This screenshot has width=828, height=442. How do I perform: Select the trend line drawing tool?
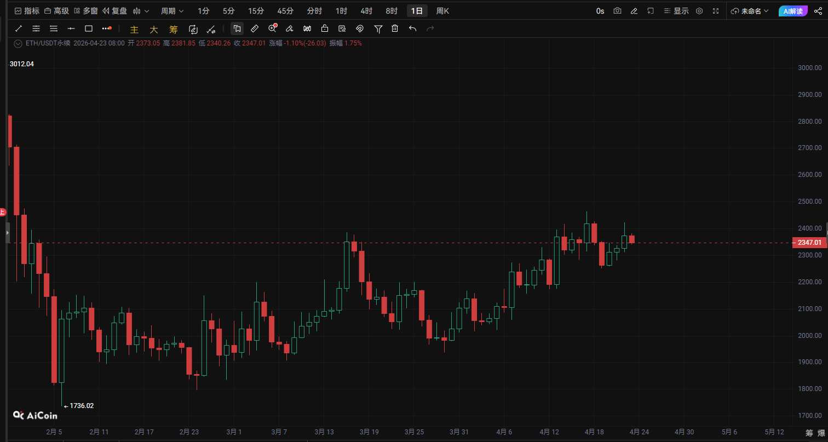[19, 28]
